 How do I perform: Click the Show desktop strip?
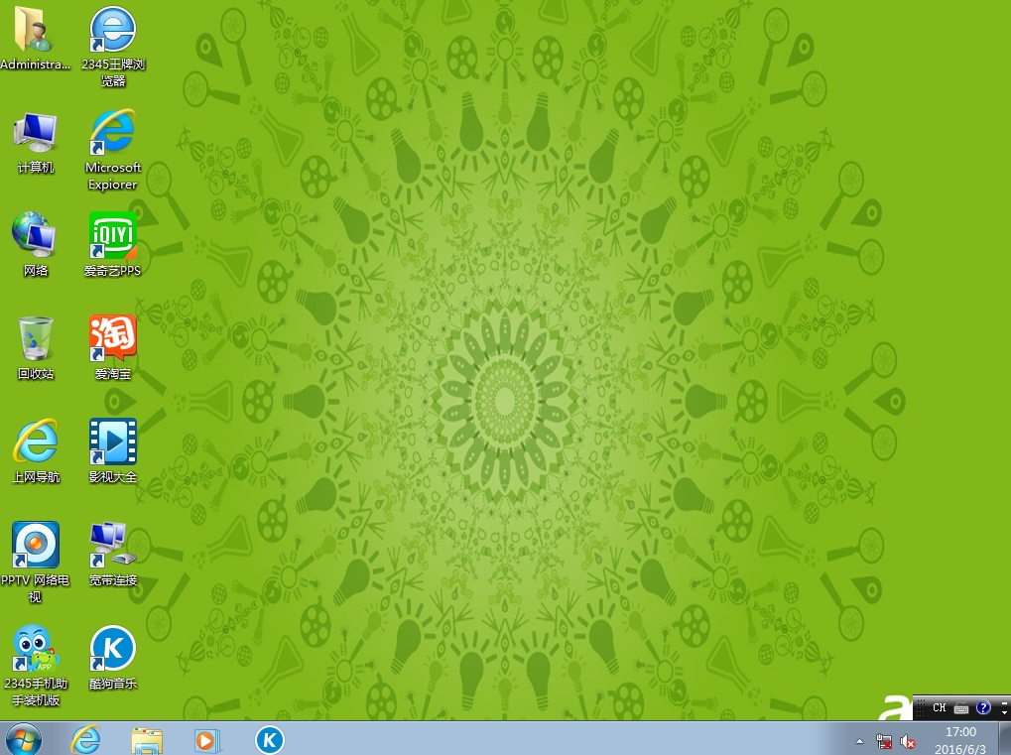[x=1005, y=739]
